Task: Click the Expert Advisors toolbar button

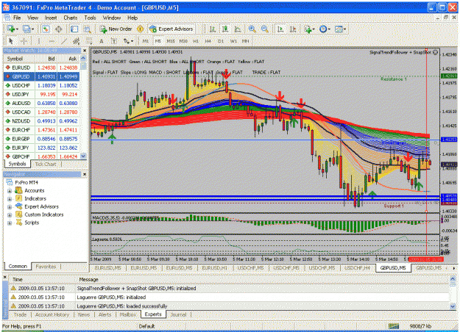Action: 171,29
